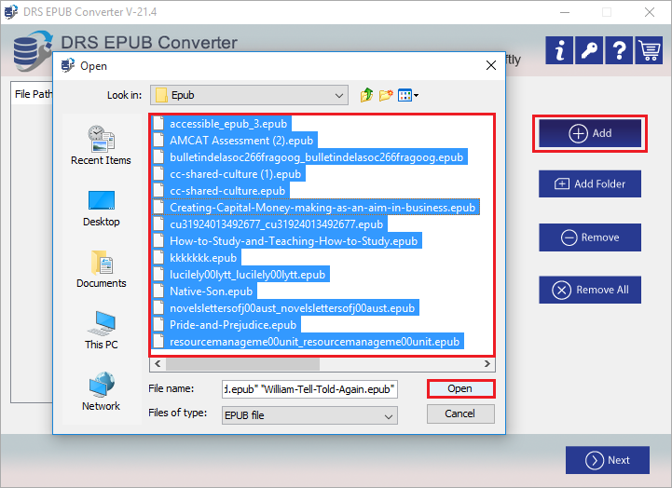The width and height of the screenshot is (672, 488).
Task: Create a new folder in Open dialog
Action: 386,95
